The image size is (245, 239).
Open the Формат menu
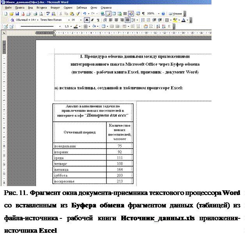(x=55, y=8)
